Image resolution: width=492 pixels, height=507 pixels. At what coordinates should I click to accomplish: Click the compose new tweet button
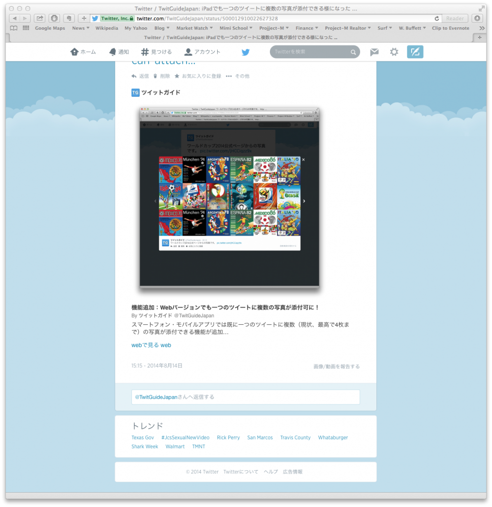click(x=415, y=51)
